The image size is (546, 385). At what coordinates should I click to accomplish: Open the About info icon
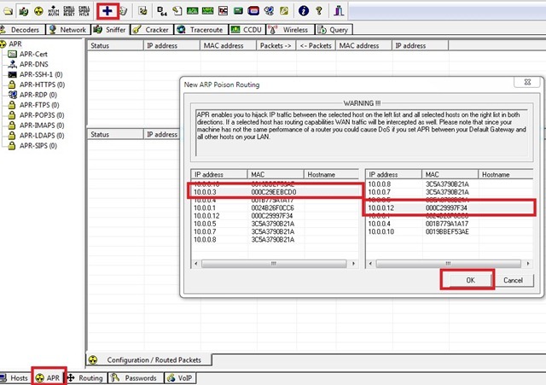tap(304, 11)
